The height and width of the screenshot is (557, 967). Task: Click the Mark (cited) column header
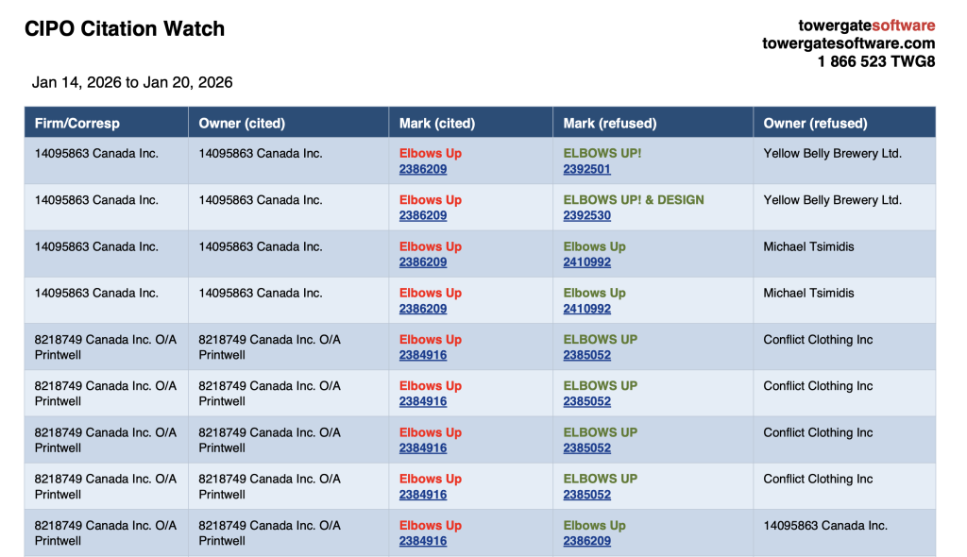(x=437, y=123)
